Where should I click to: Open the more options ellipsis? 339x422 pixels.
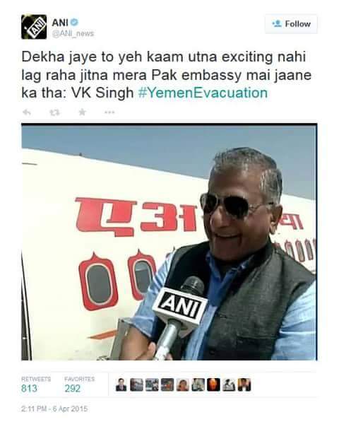tap(109, 112)
